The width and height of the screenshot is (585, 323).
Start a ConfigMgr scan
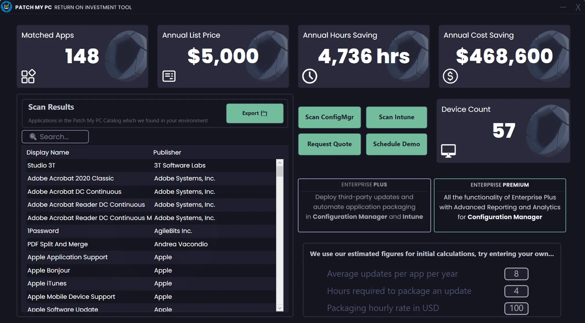click(329, 117)
